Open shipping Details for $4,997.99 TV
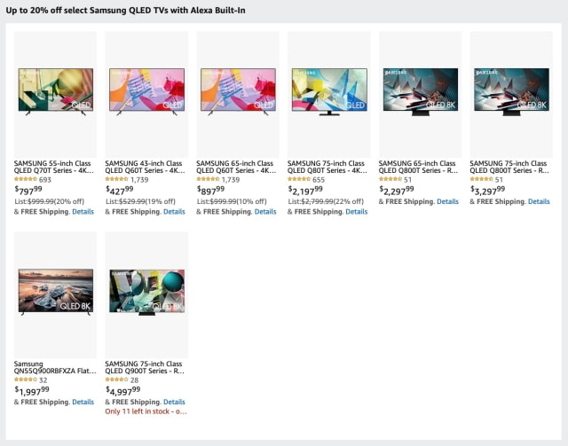This screenshot has width=568, height=446. (x=174, y=403)
